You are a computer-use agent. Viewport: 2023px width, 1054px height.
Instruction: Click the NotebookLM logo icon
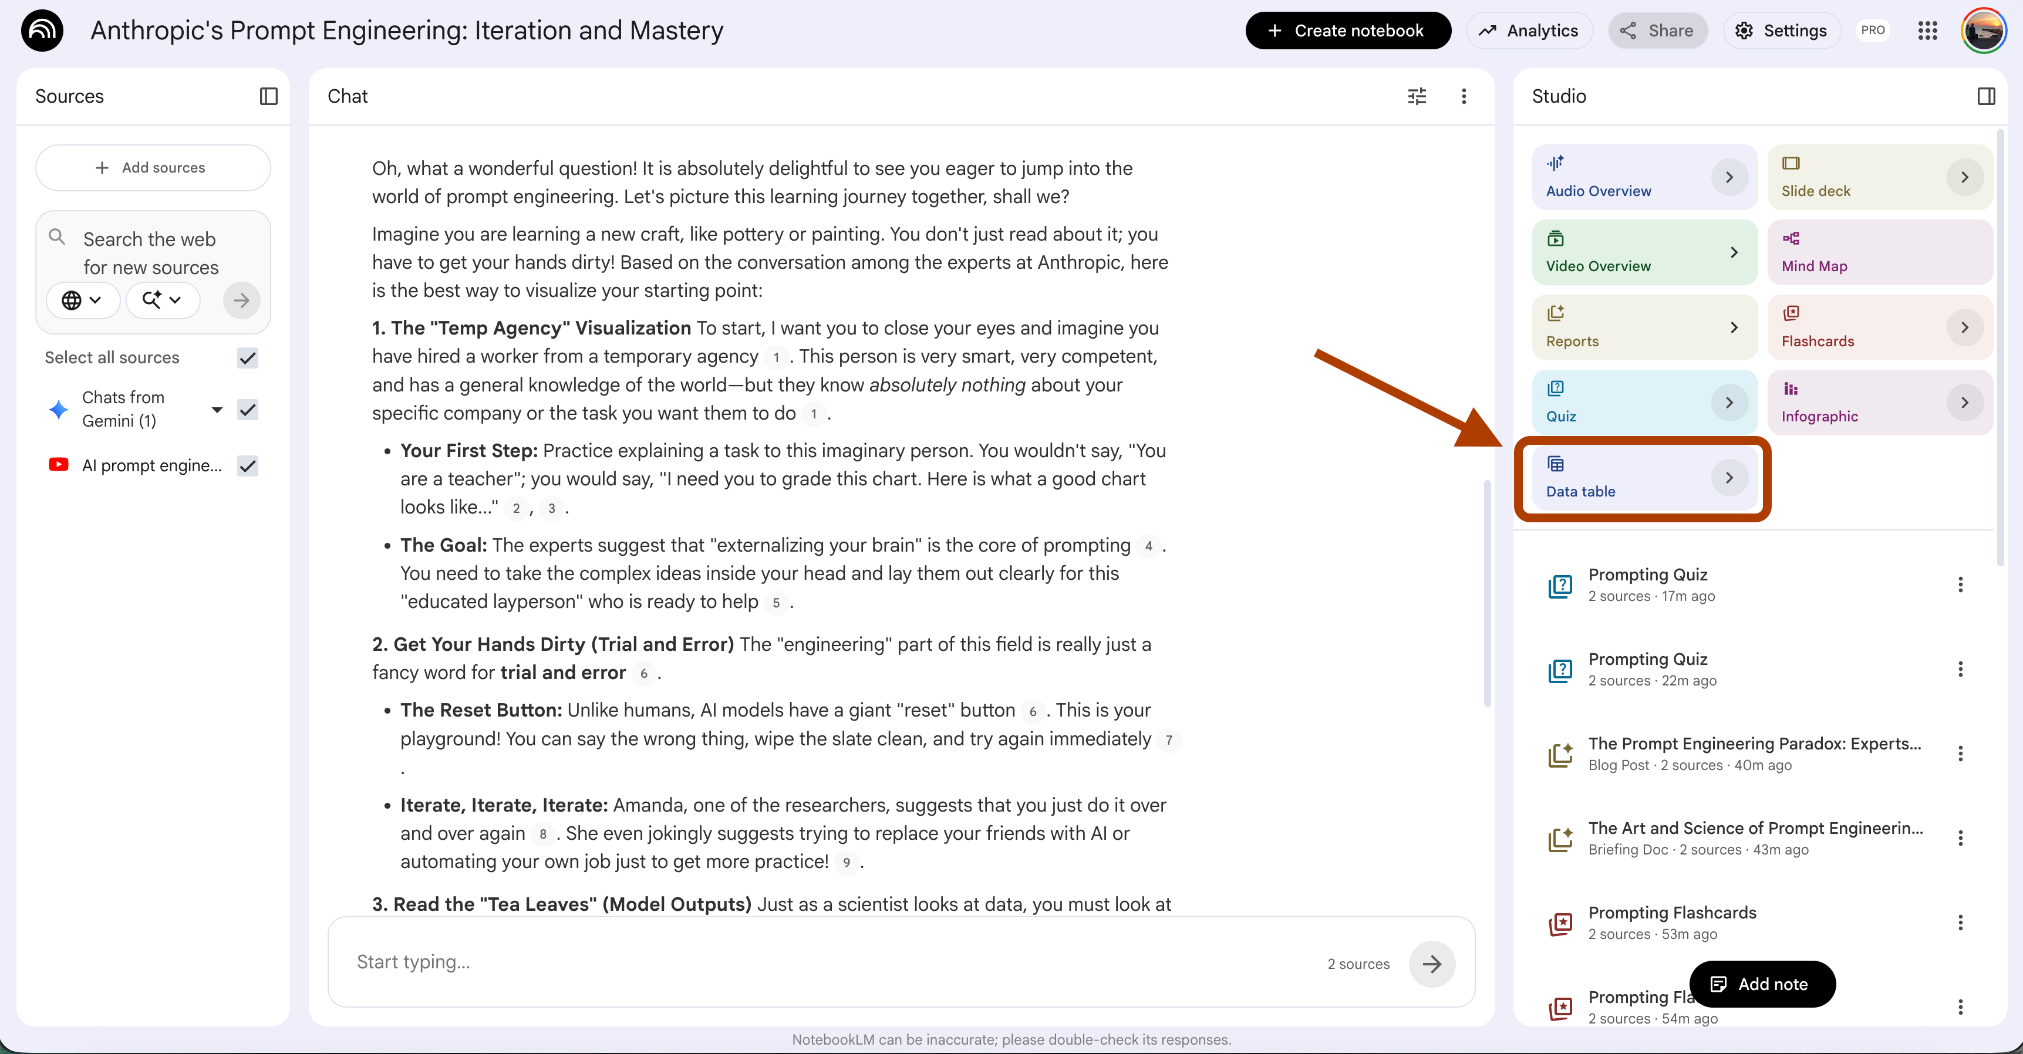pyautogui.click(x=42, y=31)
